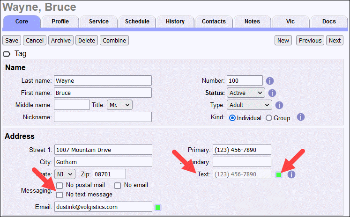350x217 pixels.
Task: Open the Title dropdown showing Mr.
Action: [x=119, y=105]
